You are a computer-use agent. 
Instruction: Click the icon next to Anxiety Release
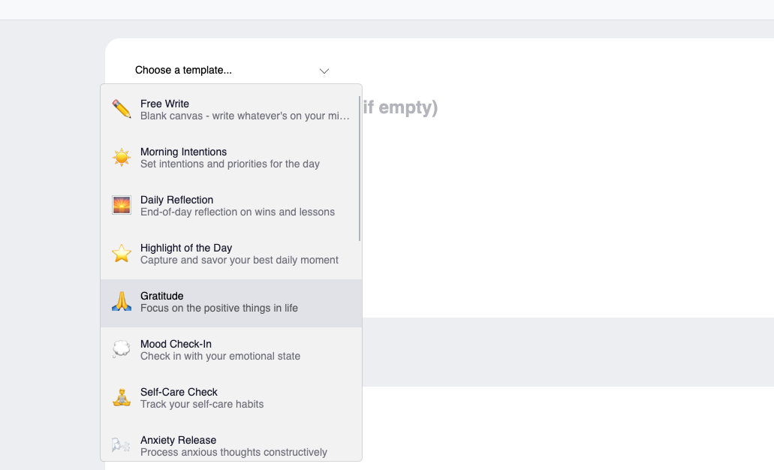pyautogui.click(x=121, y=445)
